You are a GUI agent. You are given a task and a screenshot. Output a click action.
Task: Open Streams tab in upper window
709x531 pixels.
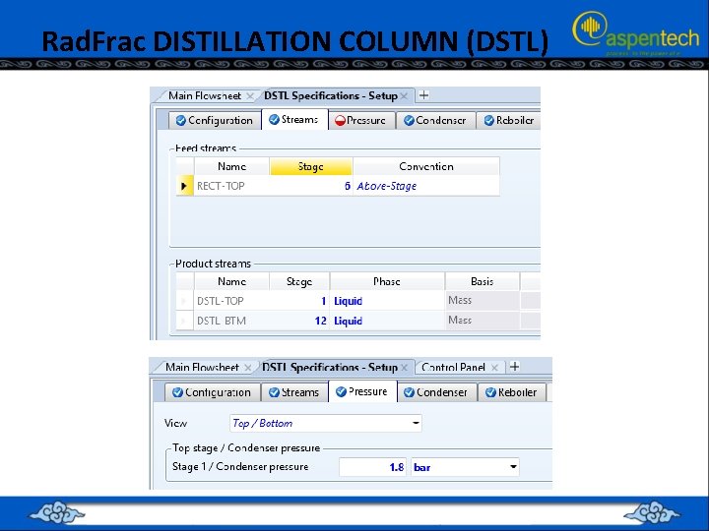click(294, 120)
